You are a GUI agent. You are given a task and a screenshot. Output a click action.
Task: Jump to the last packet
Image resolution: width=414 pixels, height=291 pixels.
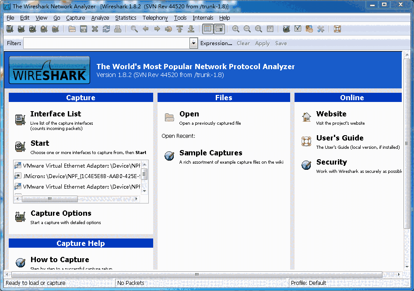pyautogui.click(x=192, y=29)
